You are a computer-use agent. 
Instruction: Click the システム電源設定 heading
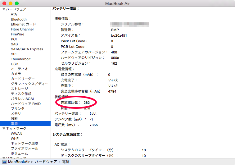click(x=67, y=135)
